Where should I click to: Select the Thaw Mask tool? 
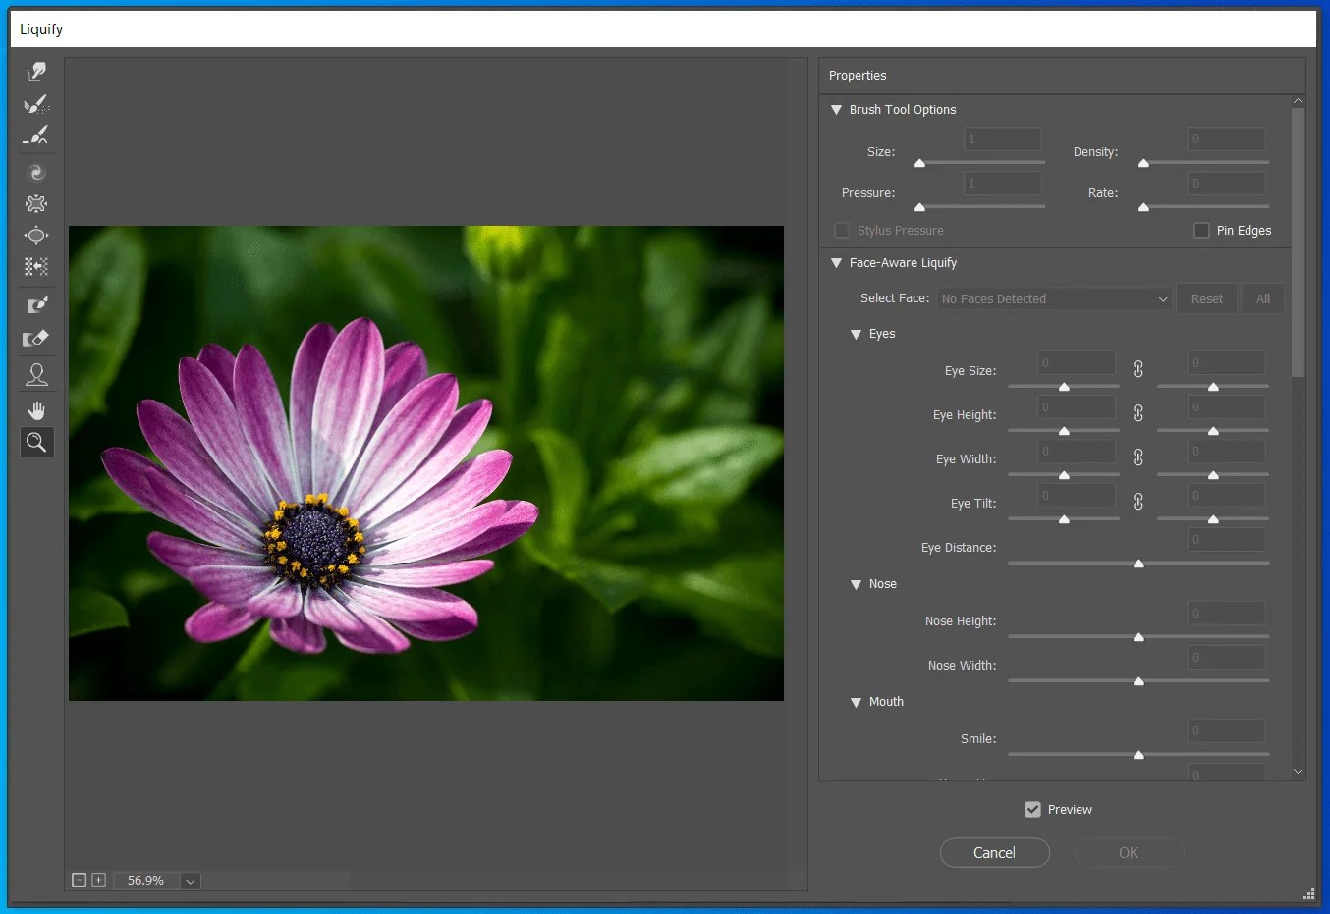click(x=36, y=339)
